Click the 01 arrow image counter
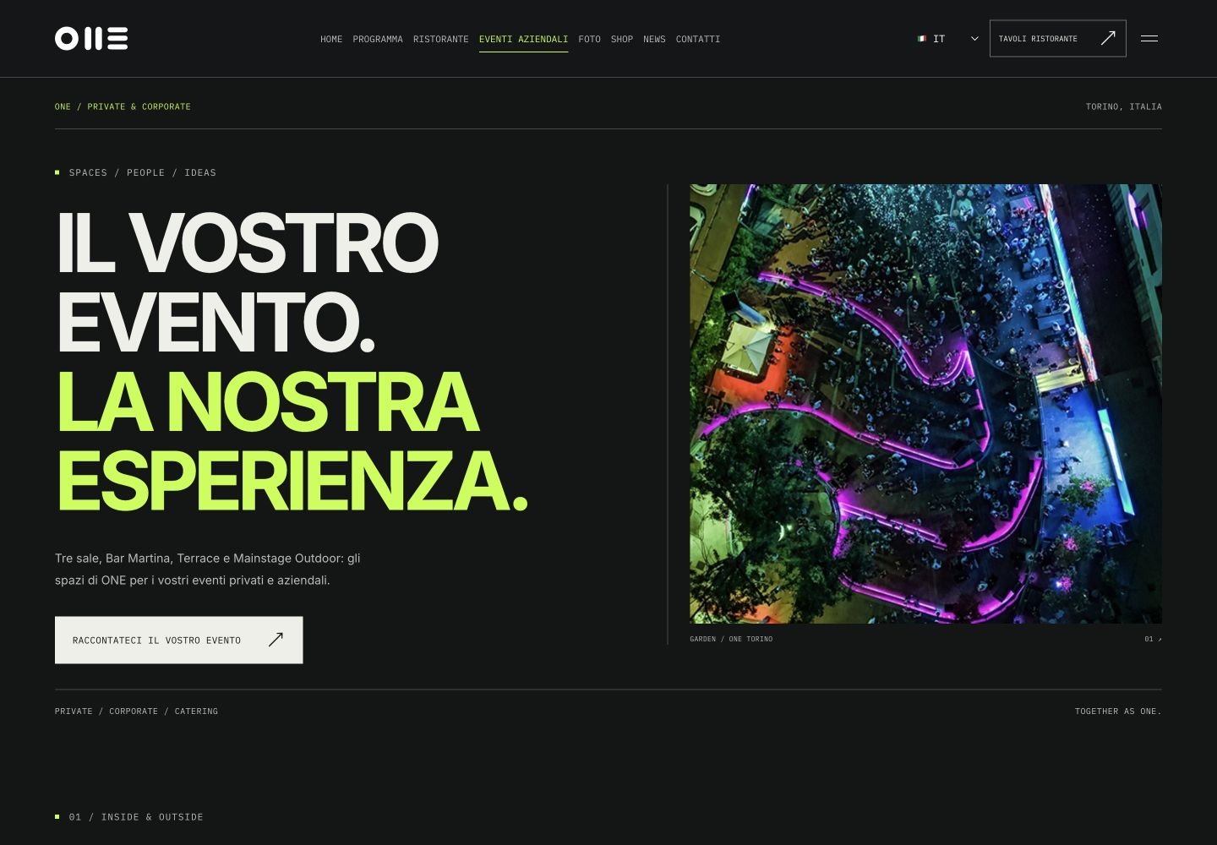Image resolution: width=1217 pixels, height=845 pixels. (1153, 639)
